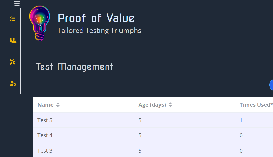Select the Test 5 row name
This screenshot has height=157, width=273.
[x=45, y=120]
